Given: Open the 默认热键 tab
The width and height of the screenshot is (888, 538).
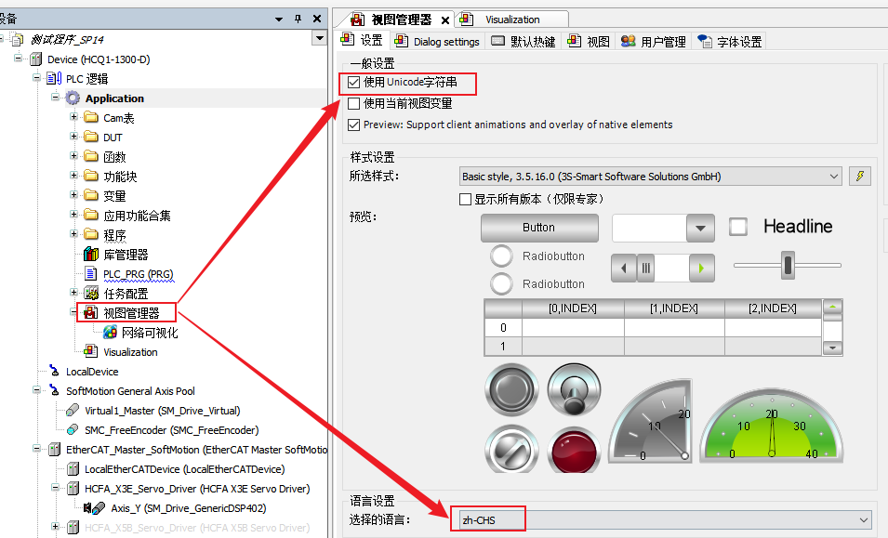Looking at the screenshot, I should (523, 41).
